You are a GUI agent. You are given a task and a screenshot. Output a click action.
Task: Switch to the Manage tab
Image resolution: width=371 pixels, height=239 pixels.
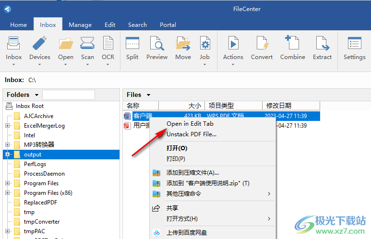click(80, 25)
